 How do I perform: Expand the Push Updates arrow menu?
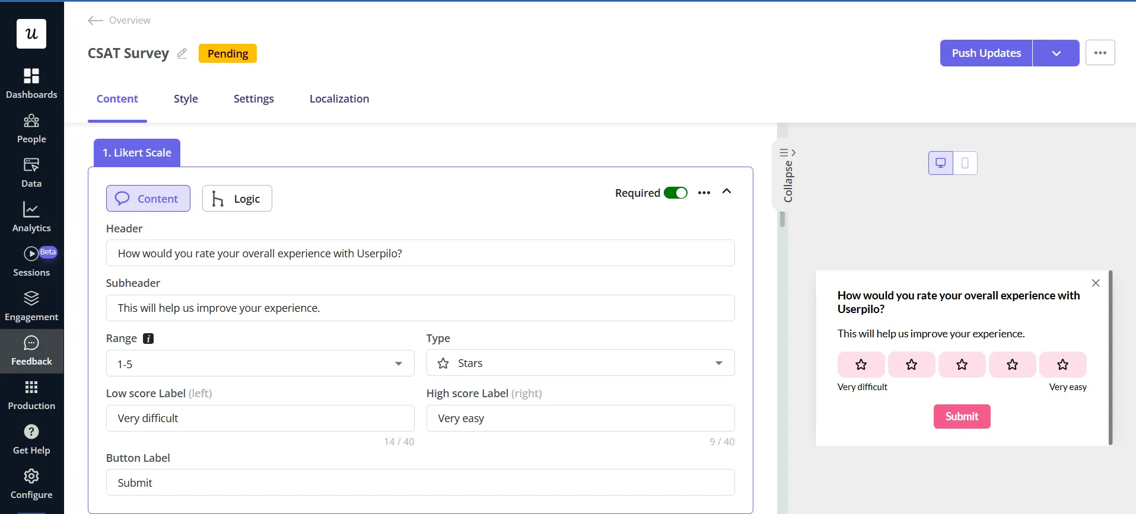(1056, 53)
